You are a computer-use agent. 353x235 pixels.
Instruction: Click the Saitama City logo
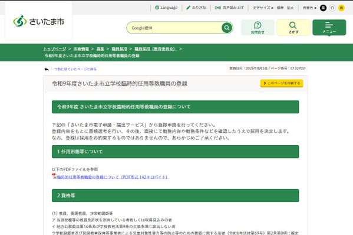click(x=38, y=21)
